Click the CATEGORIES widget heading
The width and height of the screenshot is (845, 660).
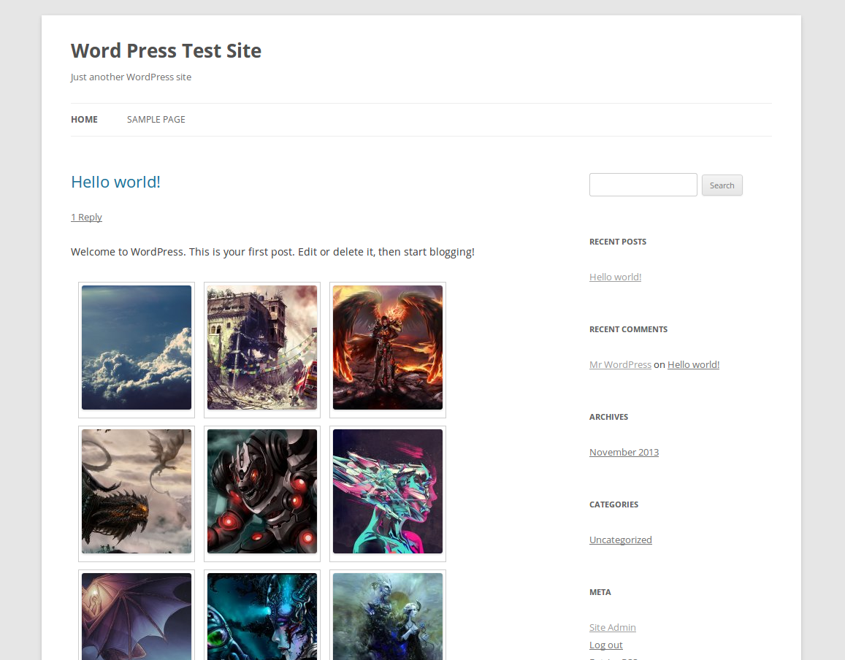pyautogui.click(x=613, y=504)
